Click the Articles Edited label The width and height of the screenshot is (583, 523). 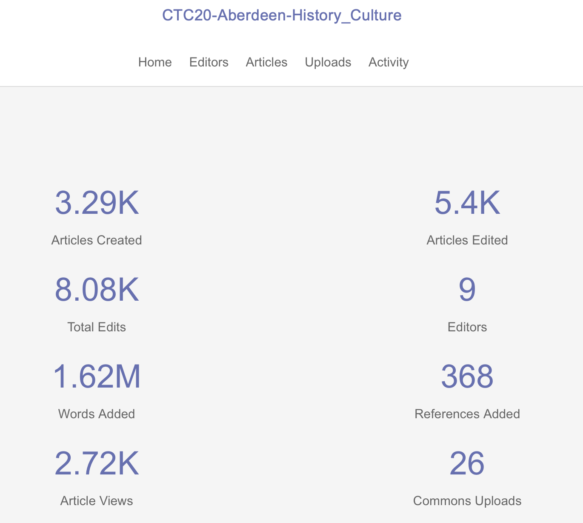tap(467, 240)
